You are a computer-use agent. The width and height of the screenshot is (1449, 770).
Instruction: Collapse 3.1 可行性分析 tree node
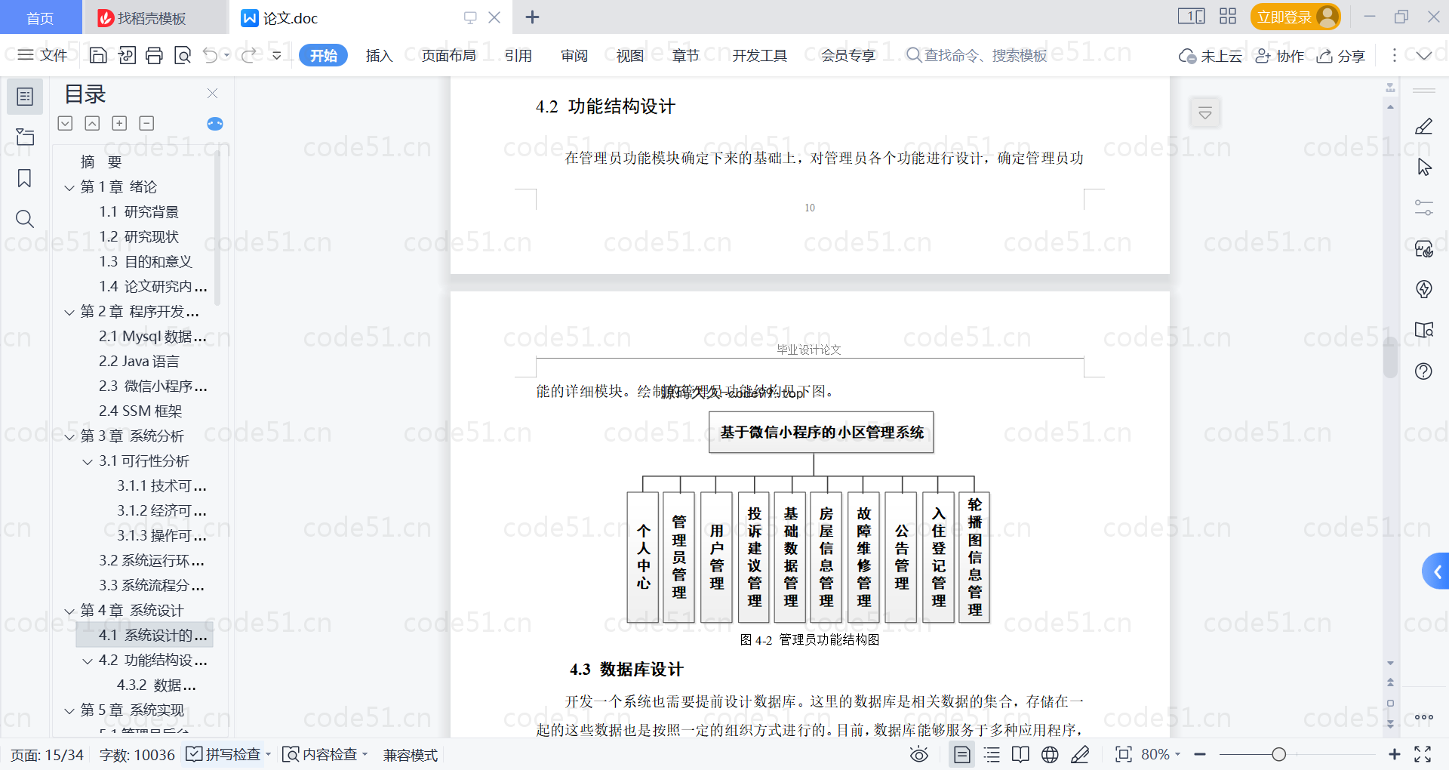pyautogui.click(x=88, y=461)
